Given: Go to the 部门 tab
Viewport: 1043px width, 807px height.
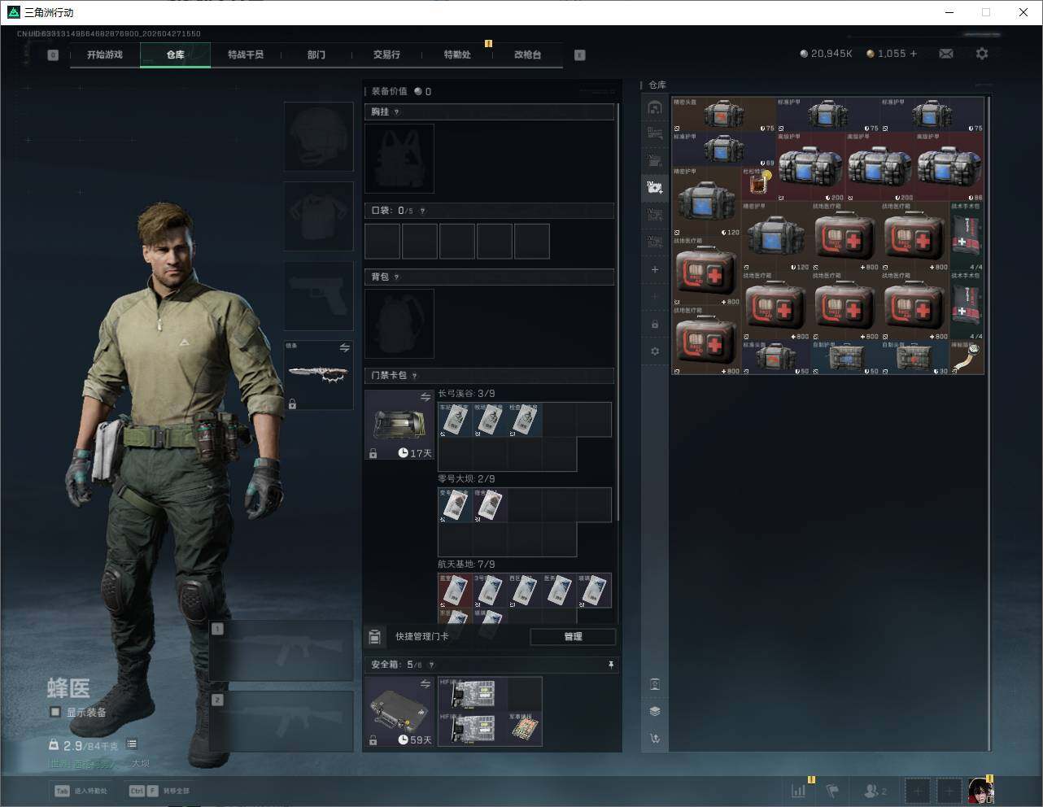Looking at the screenshot, I should click(x=316, y=55).
